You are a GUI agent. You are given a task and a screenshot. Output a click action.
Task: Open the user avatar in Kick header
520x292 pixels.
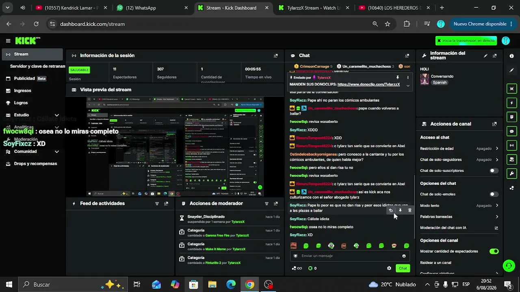(506, 41)
